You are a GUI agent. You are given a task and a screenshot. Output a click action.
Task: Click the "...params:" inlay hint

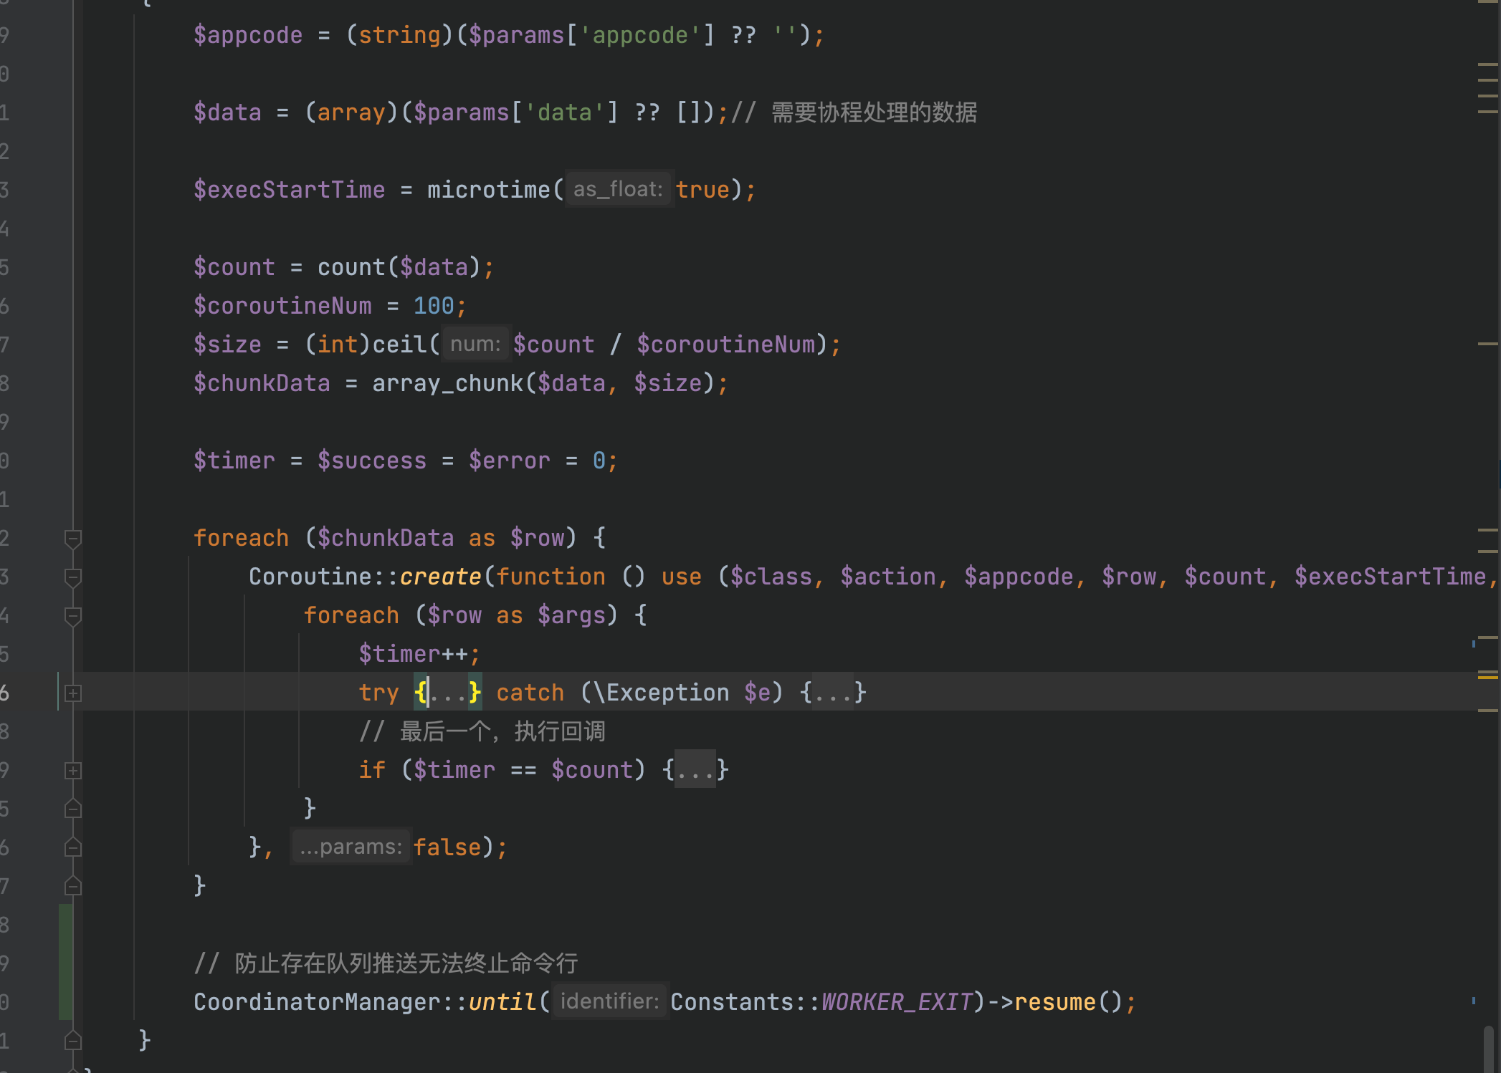pos(351,846)
